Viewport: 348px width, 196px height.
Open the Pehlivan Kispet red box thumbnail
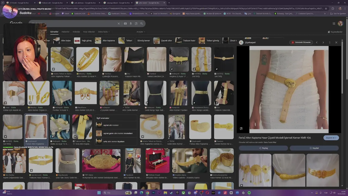[x=157, y=161]
